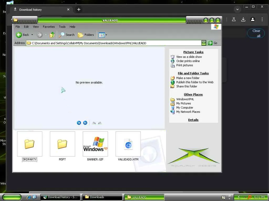Open the View menu
Viewport: 269px width, 201px height.
(x=36, y=27)
